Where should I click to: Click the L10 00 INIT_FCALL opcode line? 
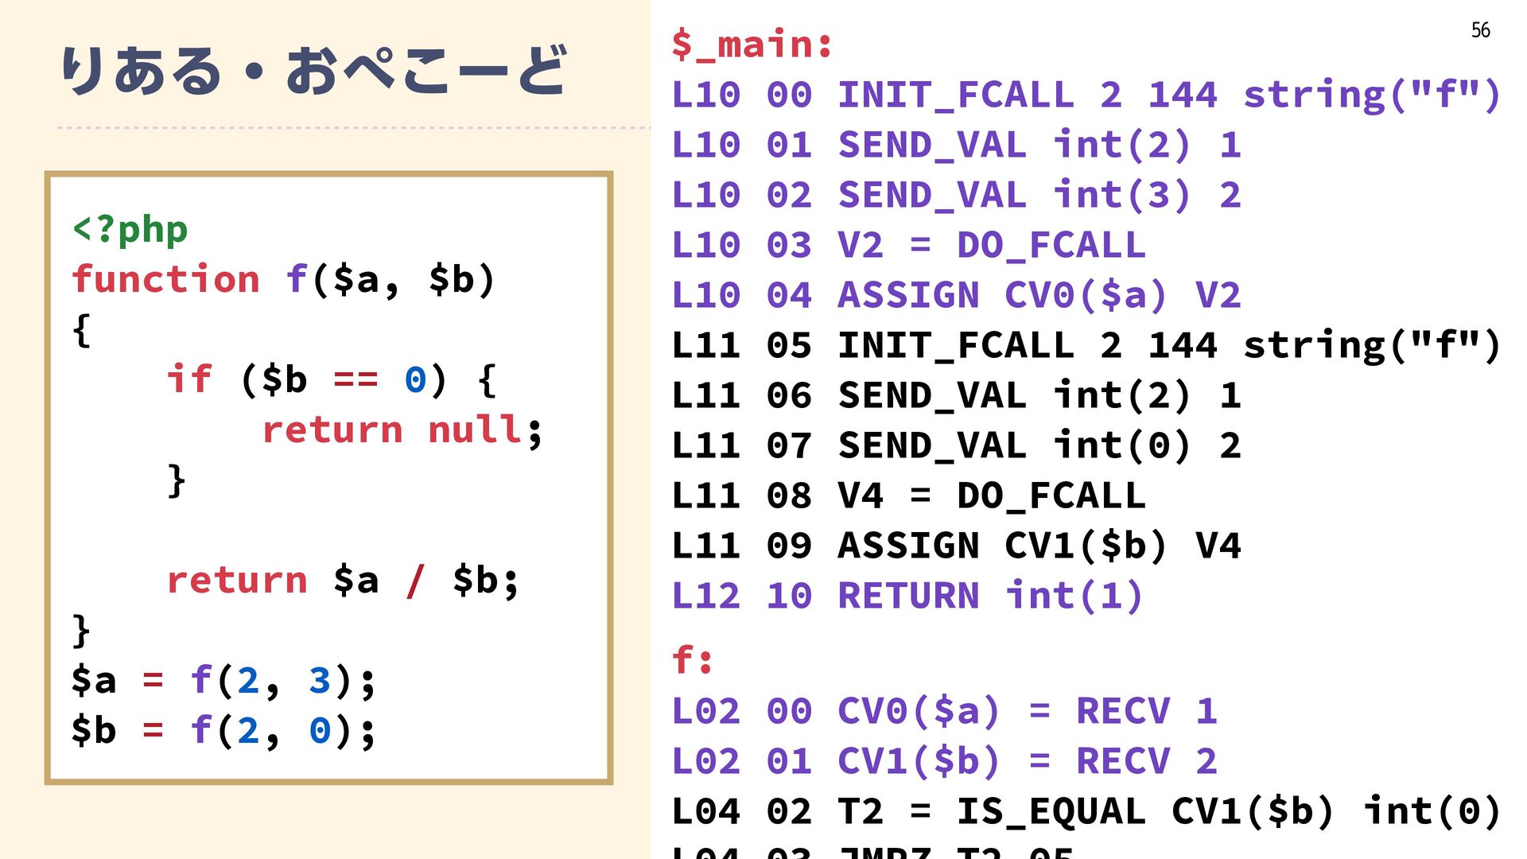(x=1085, y=95)
